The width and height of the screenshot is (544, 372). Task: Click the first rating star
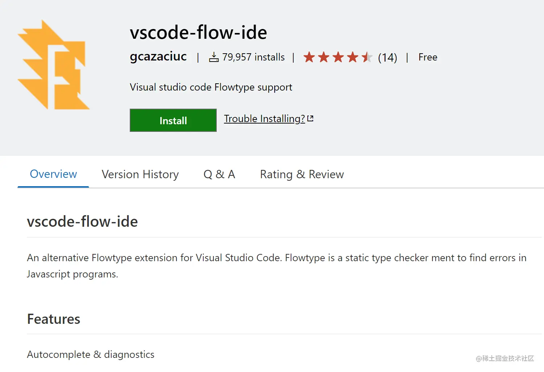click(309, 57)
